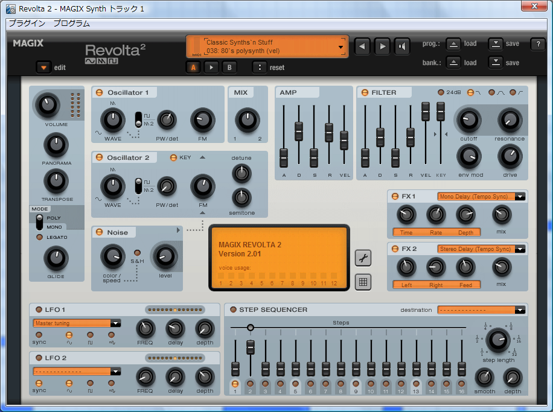
Task: Click the help question mark button
Action: (537, 44)
